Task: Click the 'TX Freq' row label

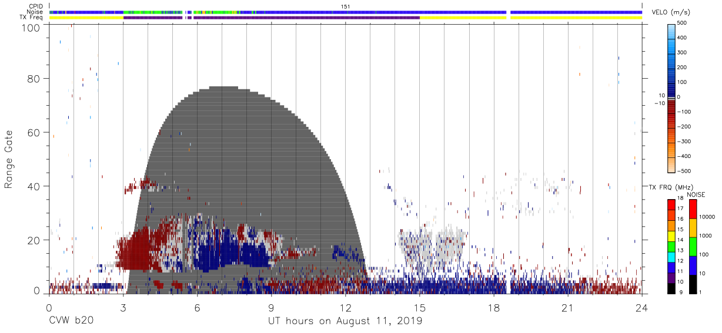Action: [x=32, y=18]
